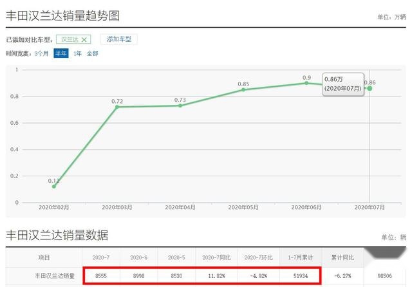Click the 2020-7环比 column header
The image size is (412, 287).
259,257
